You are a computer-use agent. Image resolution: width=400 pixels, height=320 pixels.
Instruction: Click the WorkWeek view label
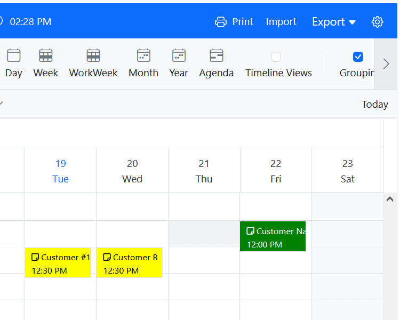point(93,73)
